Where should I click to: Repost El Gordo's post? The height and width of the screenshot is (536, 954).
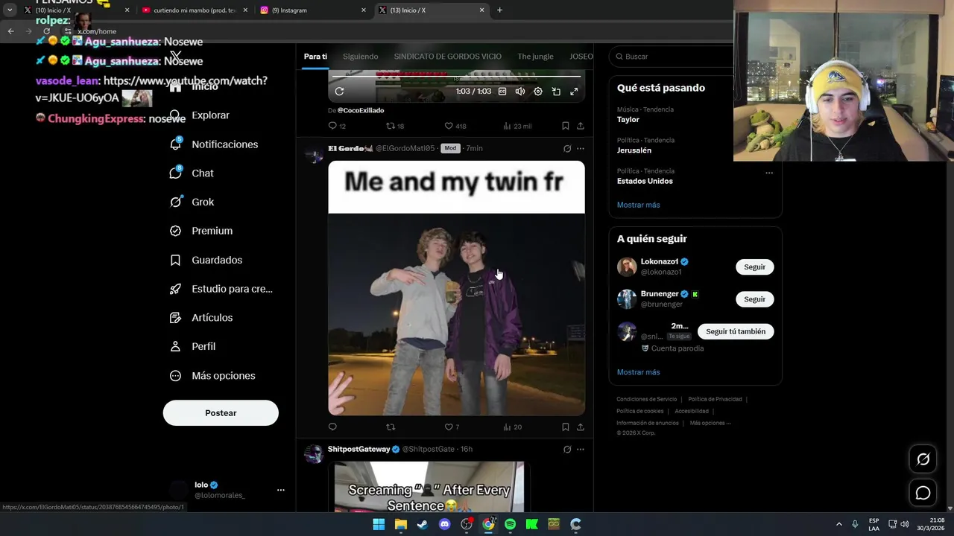[391, 427]
